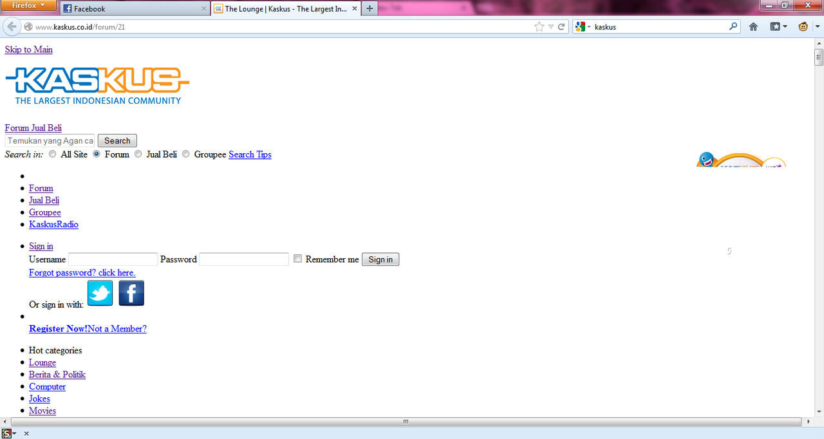Click the horizontal scrollbar right arrow

click(x=809, y=422)
